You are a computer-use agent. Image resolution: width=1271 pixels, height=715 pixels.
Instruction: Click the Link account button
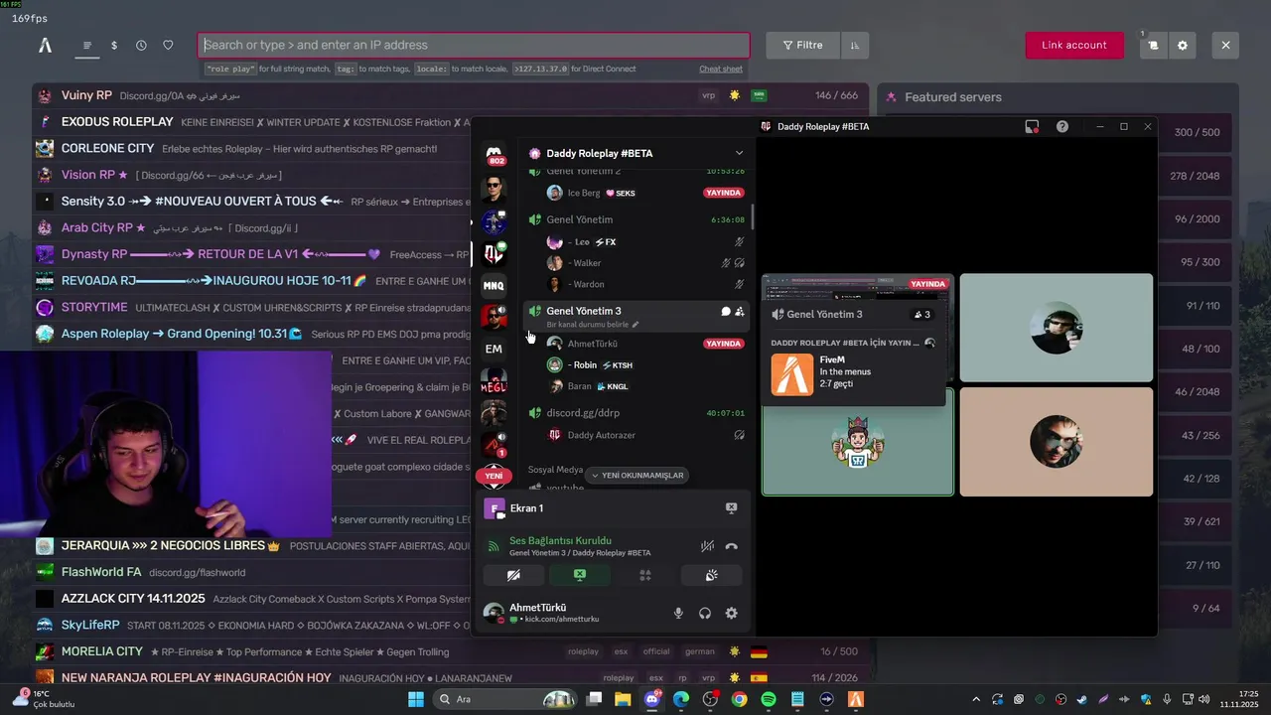(1074, 45)
